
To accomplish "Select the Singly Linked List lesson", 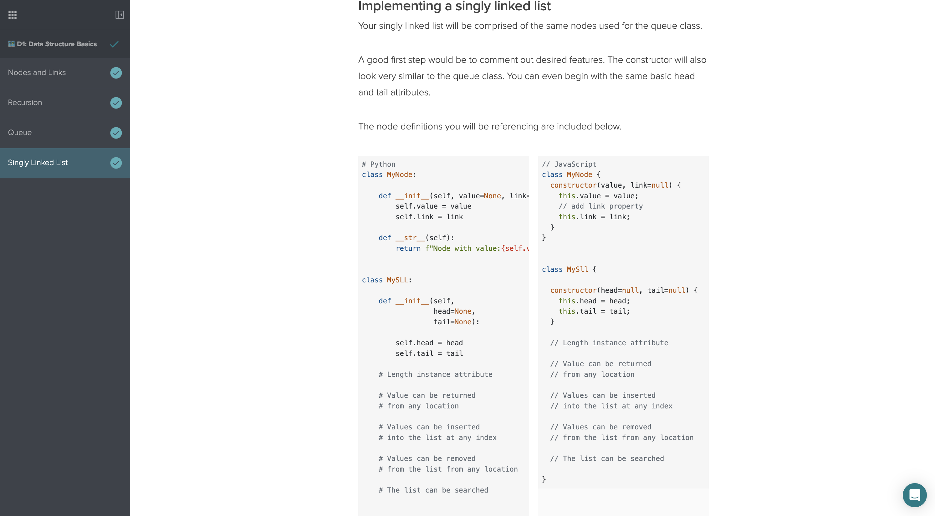I will click(x=65, y=163).
